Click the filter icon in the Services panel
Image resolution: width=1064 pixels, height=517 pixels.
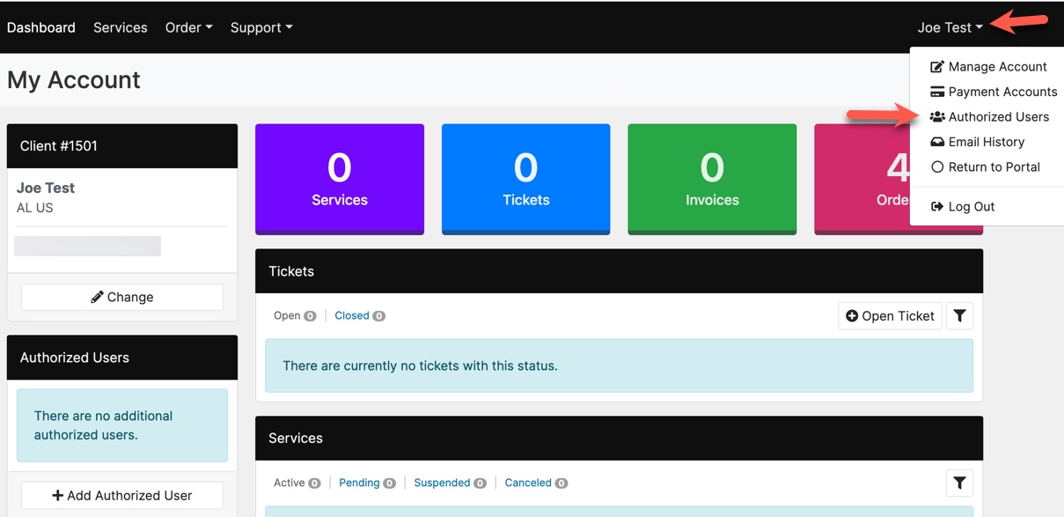(x=959, y=483)
